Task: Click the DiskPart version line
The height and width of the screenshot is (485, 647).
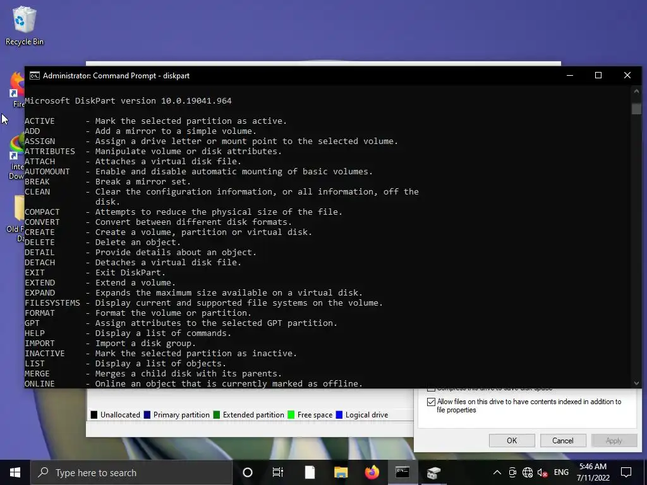Action: pos(128,100)
